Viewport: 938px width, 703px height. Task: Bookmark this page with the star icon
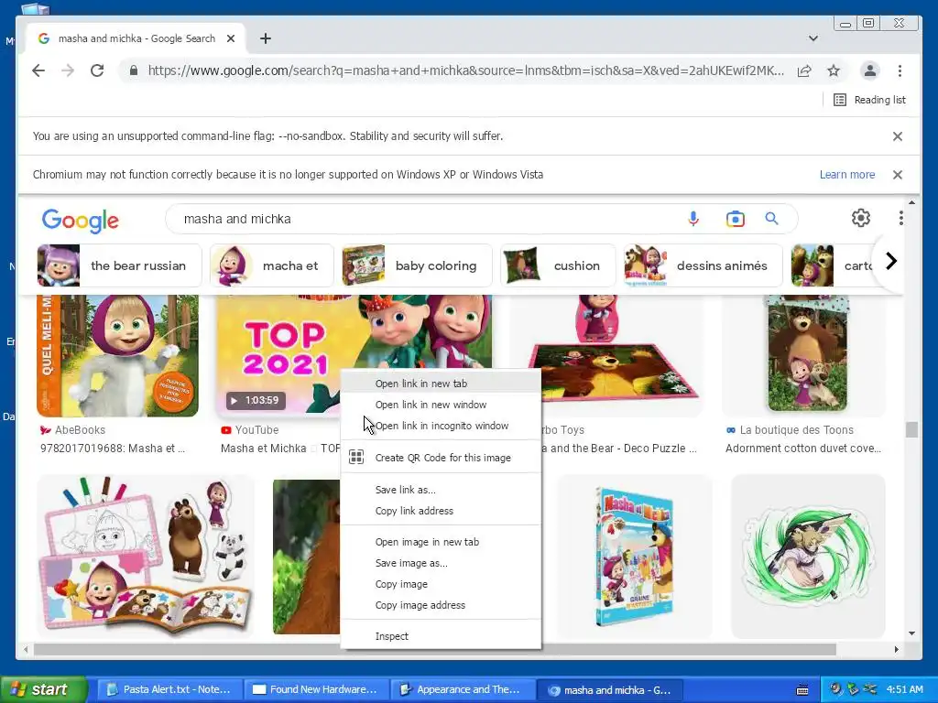point(834,70)
